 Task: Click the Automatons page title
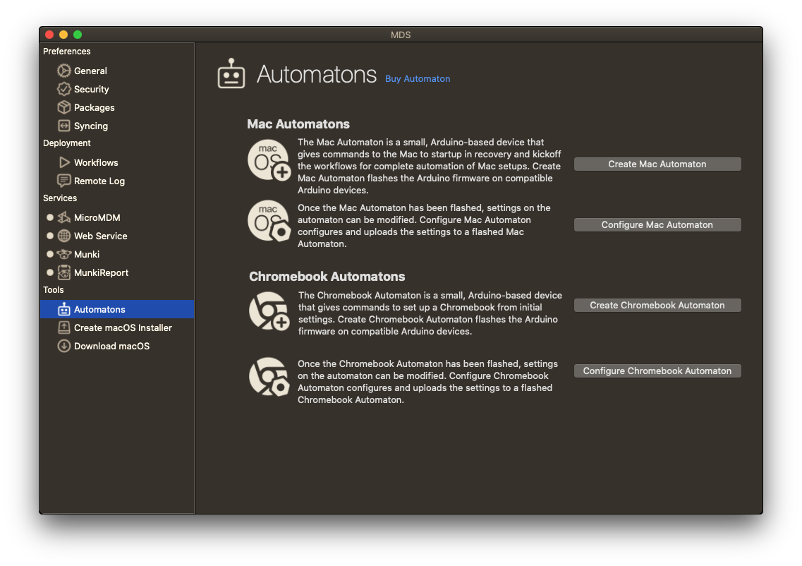(317, 74)
